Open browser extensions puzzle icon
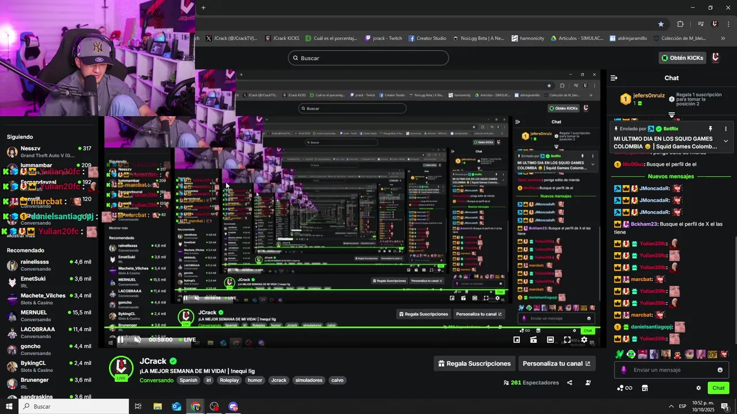The height and width of the screenshot is (414, 737). (680, 24)
